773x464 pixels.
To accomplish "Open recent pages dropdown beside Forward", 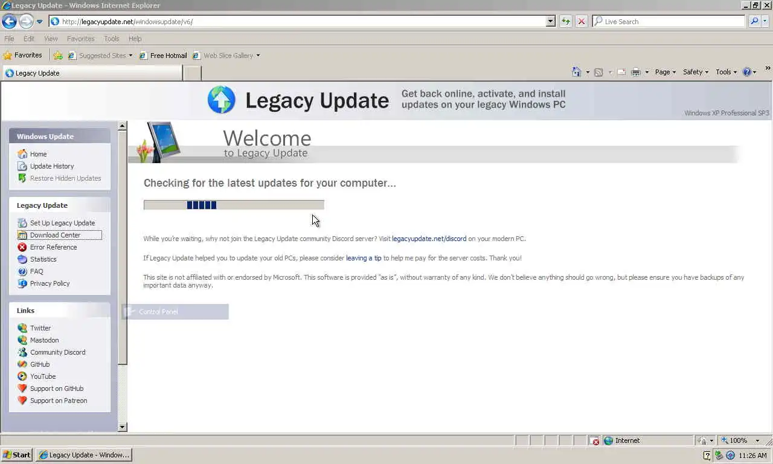I will (x=40, y=22).
